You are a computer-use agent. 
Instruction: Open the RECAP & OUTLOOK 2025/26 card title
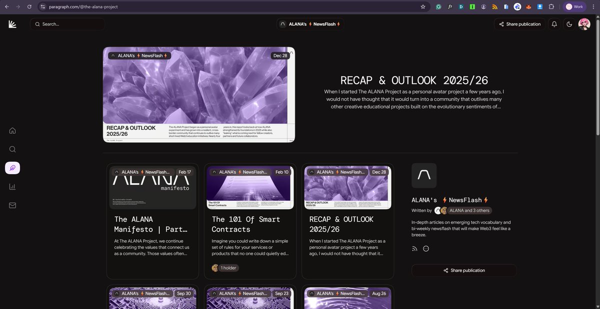[341, 224]
